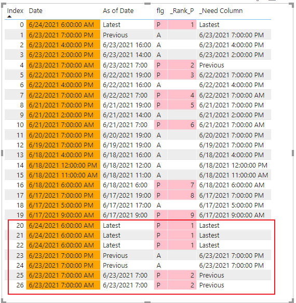Click As of Date 6/23/2021 16:00

pos(127,45)
